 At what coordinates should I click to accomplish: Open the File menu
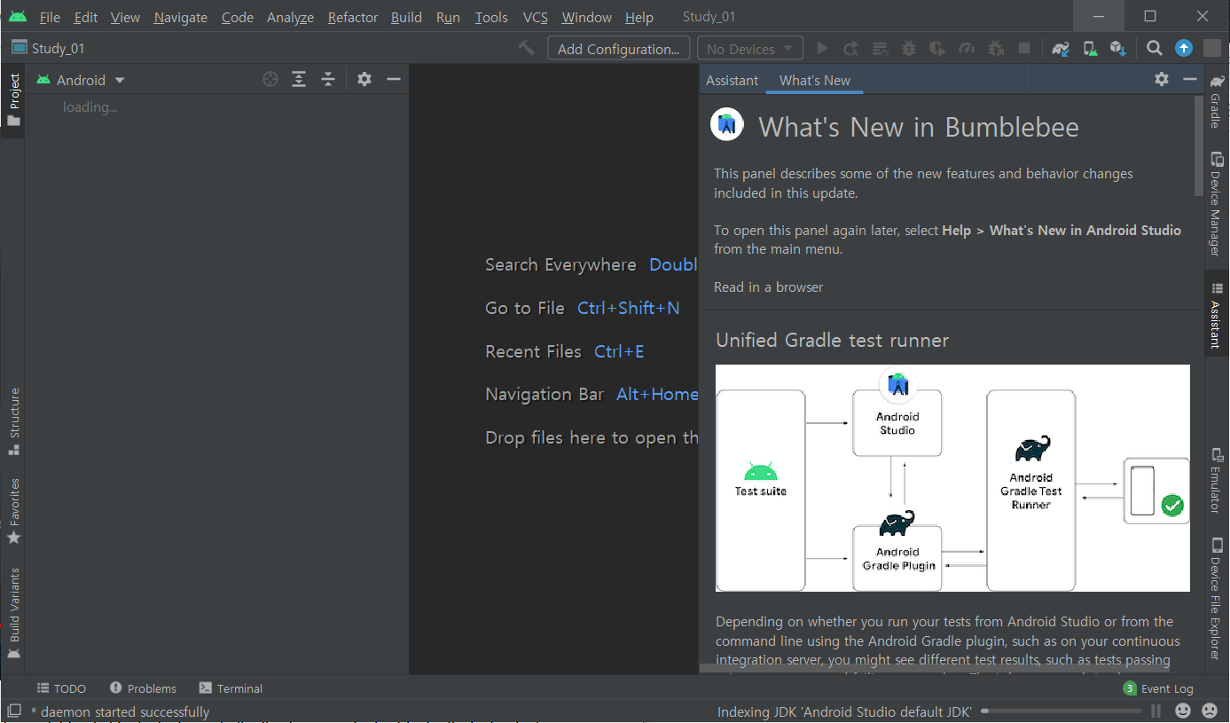pyautogui.click(x=50, y=17)
